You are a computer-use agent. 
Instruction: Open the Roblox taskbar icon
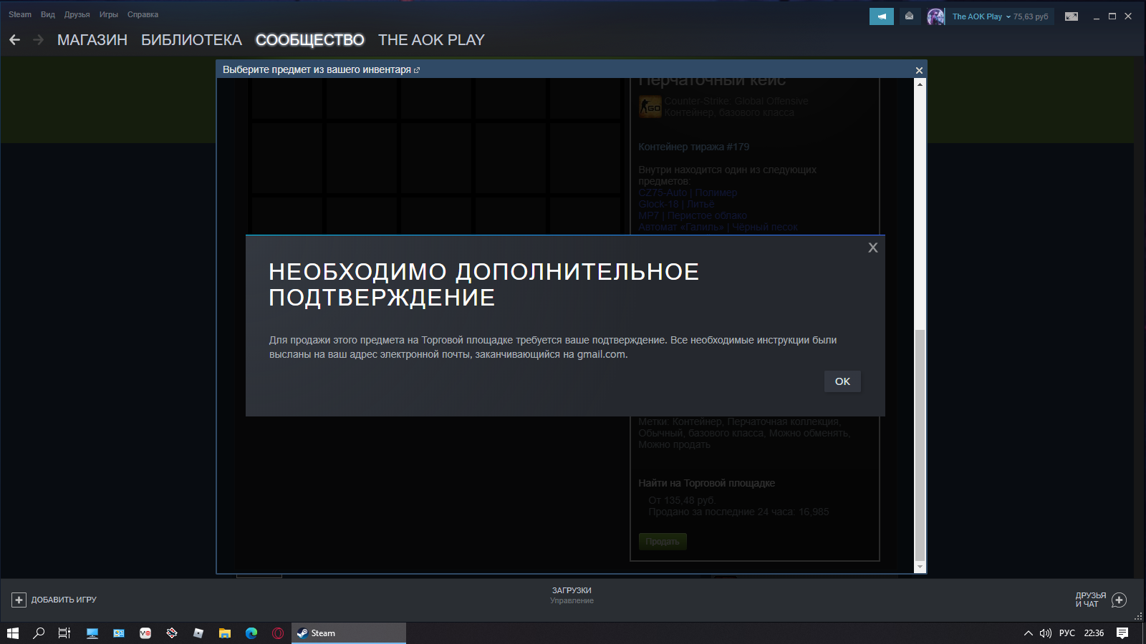tap(198, 633)
